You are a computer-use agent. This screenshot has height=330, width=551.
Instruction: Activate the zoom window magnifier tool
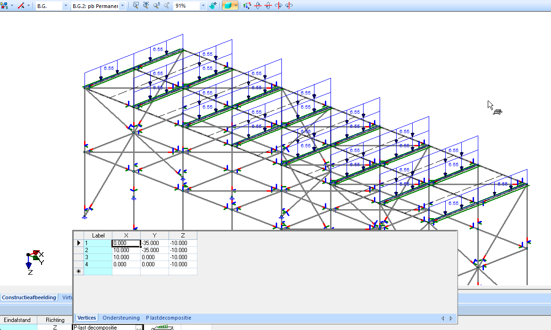point(136,6)
